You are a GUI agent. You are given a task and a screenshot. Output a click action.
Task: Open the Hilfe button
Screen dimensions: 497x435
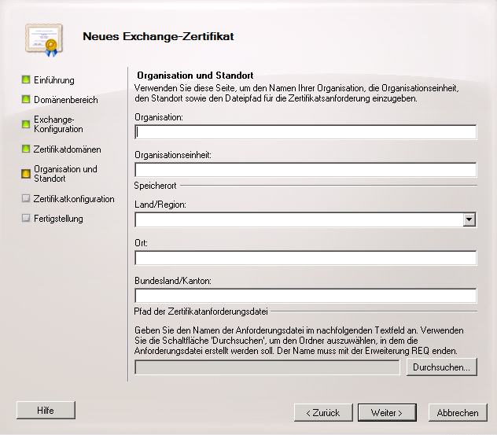(46, 410)
